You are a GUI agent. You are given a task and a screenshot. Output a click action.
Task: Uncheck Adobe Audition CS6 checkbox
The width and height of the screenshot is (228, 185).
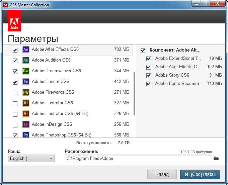tap(15, 61)
